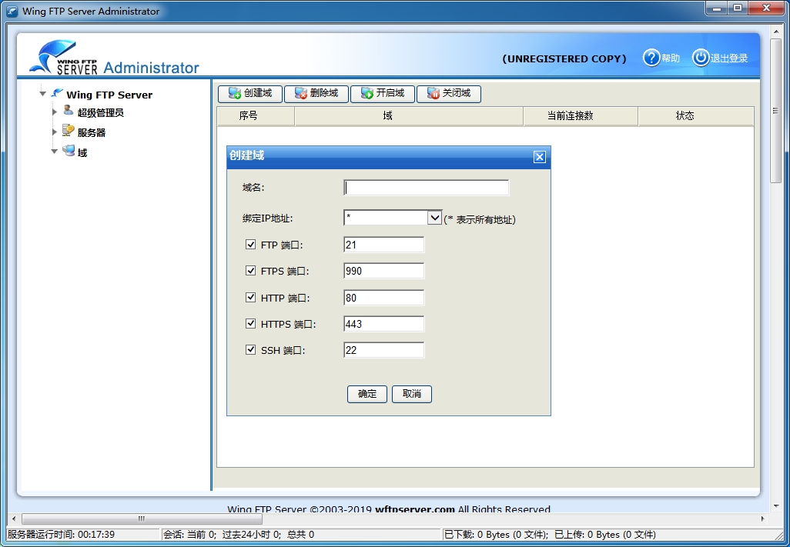The height and width of the screenshot is (547, 790).
Task: Click the 删除域 toolbar button
Action: [x=316, y=94]
